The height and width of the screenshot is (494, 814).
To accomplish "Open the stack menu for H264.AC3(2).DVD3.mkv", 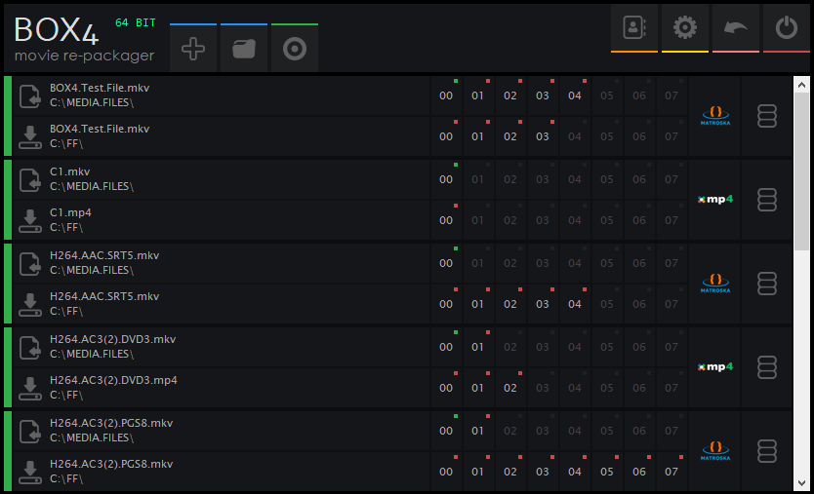I will pos(766,367).
